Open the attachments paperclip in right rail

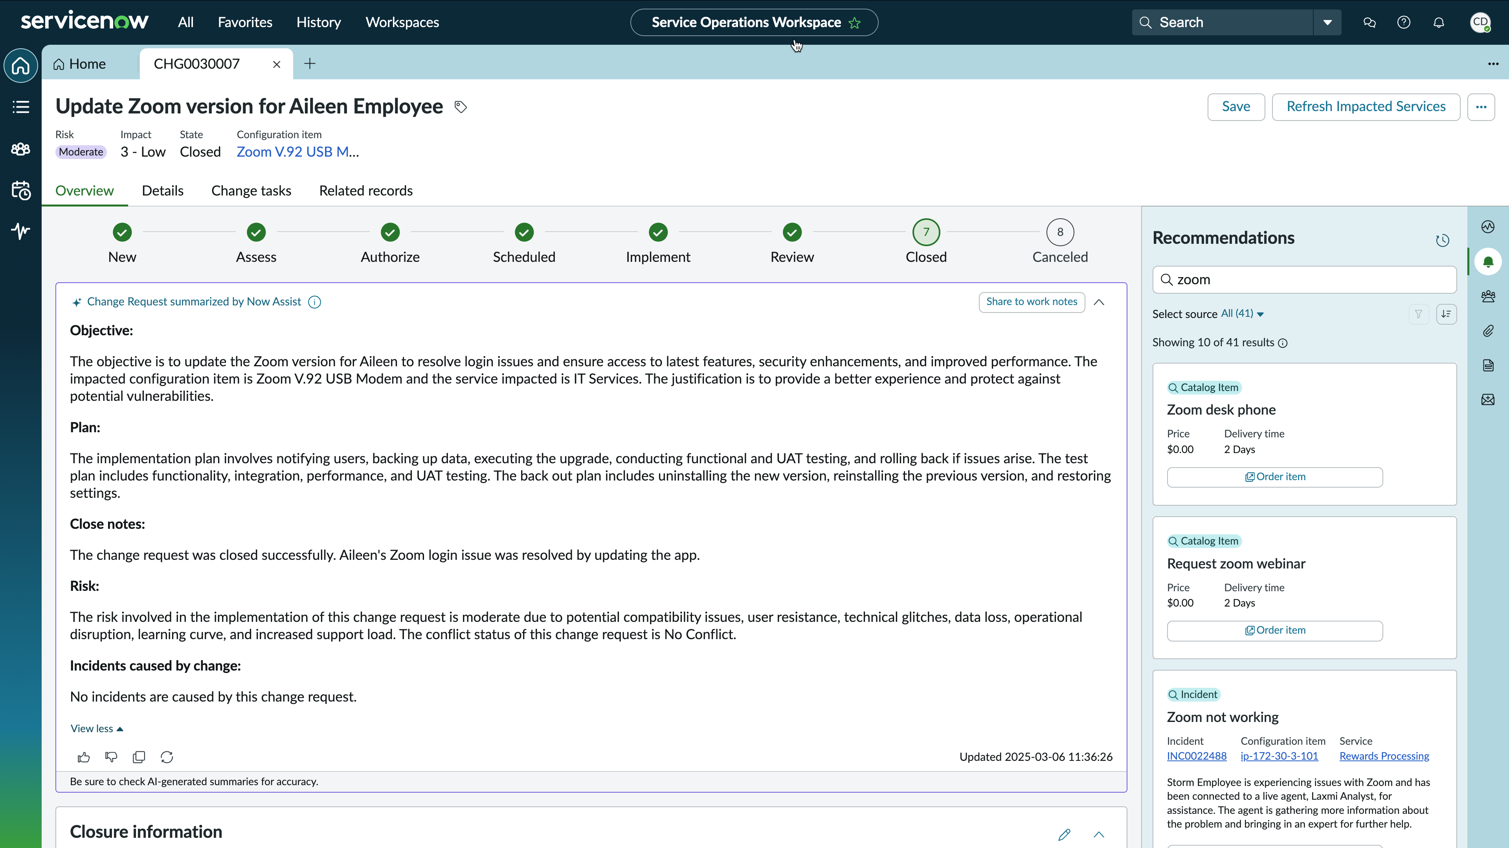click(1488, 331)
